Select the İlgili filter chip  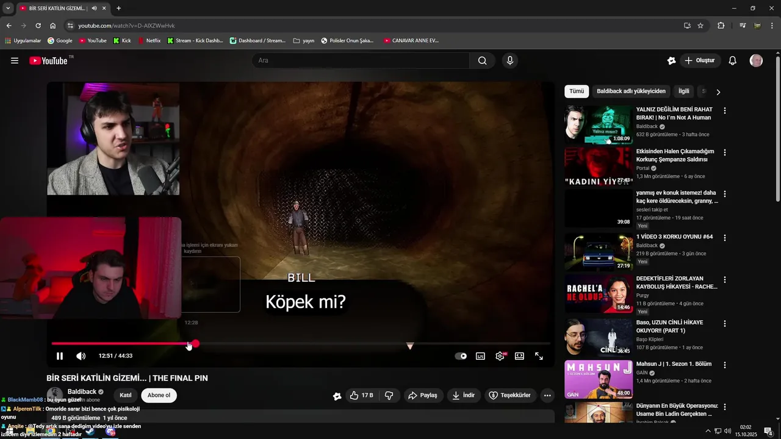(x=684, y=91)
